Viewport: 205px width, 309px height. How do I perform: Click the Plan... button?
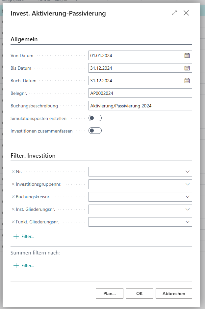tap(110, 293)
